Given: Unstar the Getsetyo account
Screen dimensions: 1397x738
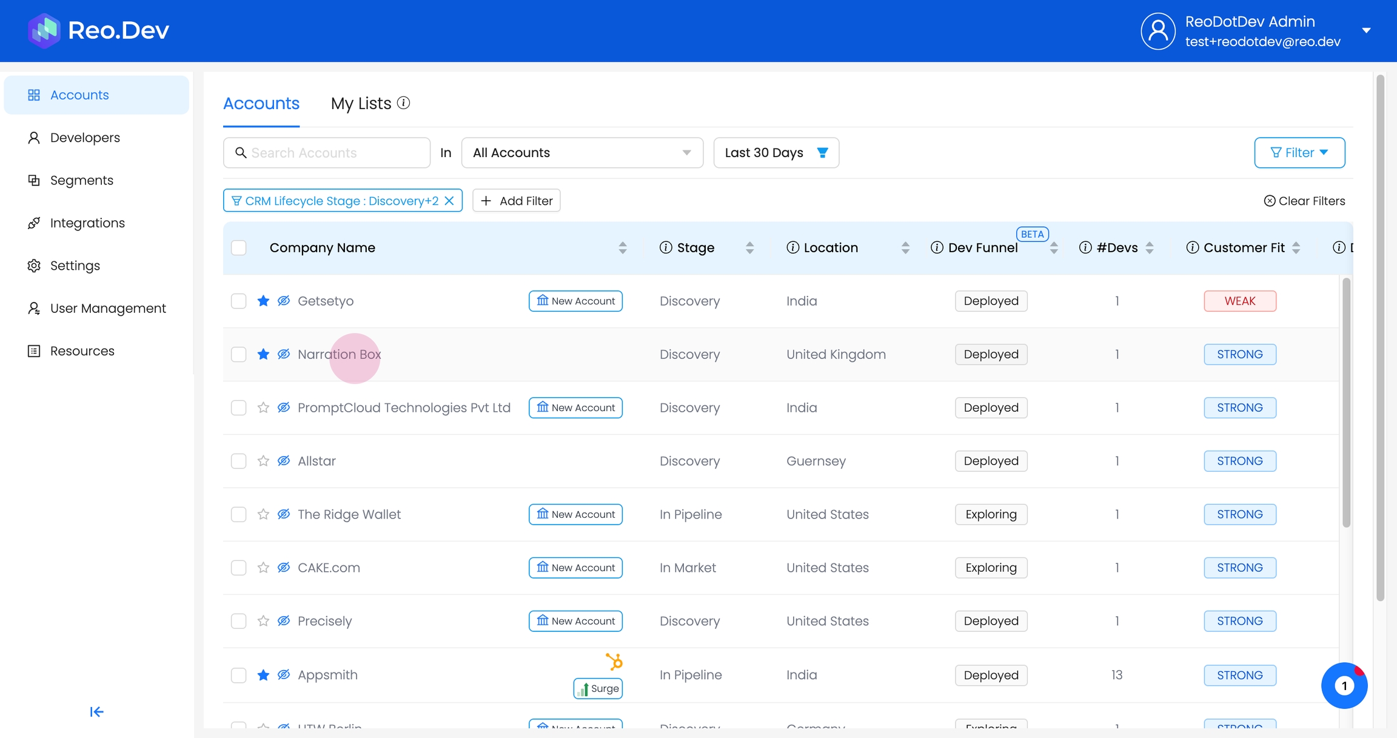Looking at the screenshot, I should (x=263, y=301).
